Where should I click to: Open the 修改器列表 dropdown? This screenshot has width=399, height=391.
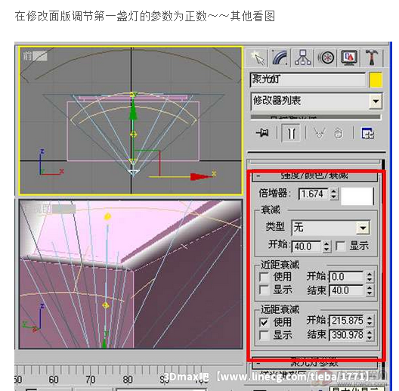coord(317,101)
